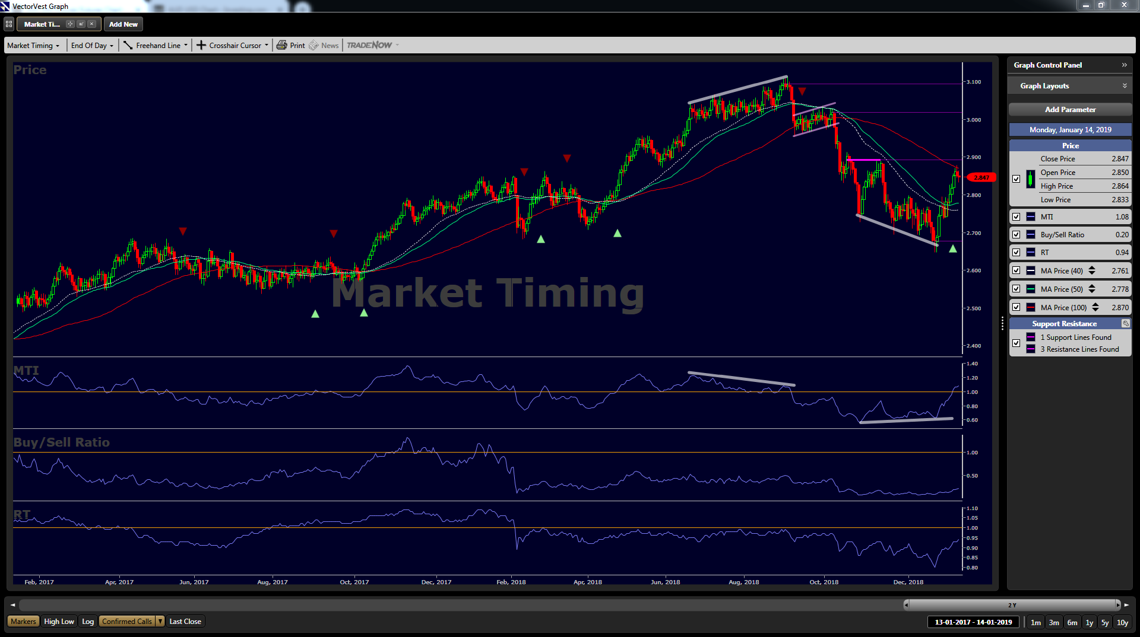Viewport: 1140px width, 637px height.
Task: Toggle the Price candlestick checkbox
Action: tap(1016, 179)
